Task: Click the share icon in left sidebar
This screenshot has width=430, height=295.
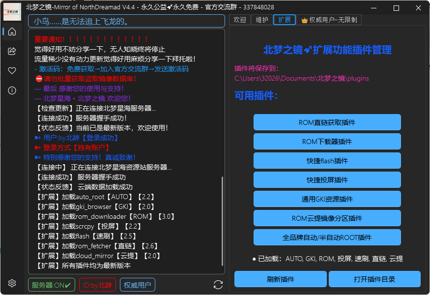Action: [x=11, y=51]
